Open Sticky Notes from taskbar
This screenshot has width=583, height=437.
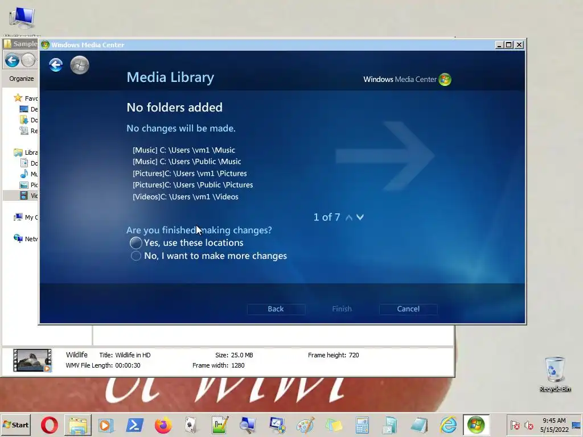[334, 425]
